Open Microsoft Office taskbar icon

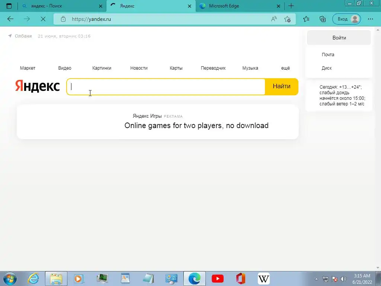click(x=241, y=279)
